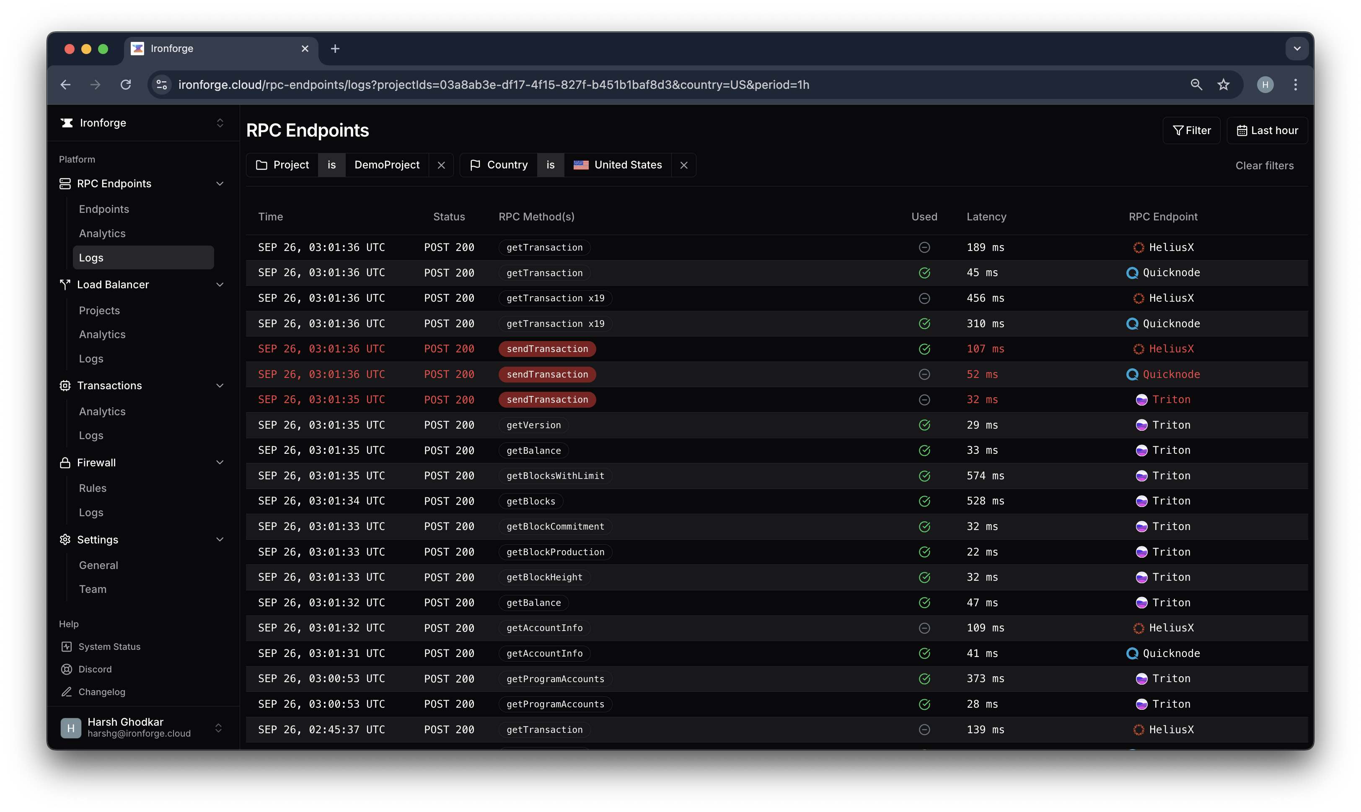Viewport: 1361px width, 812px height.
Task: Click the Settings gear icon in sidebar
Action: (65, 540)
